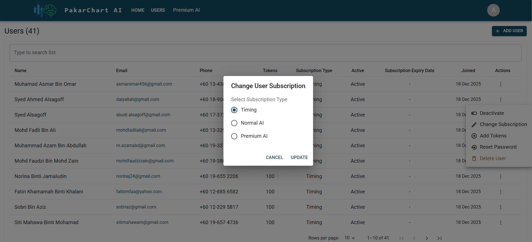
Task: Choose Add Tokens from the context menu
Action: pos(493,136)
